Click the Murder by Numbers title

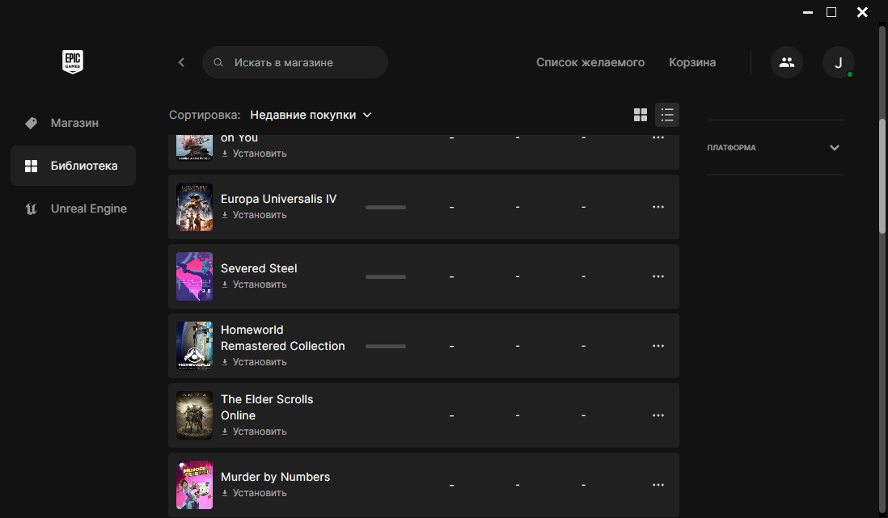point(275,477)
